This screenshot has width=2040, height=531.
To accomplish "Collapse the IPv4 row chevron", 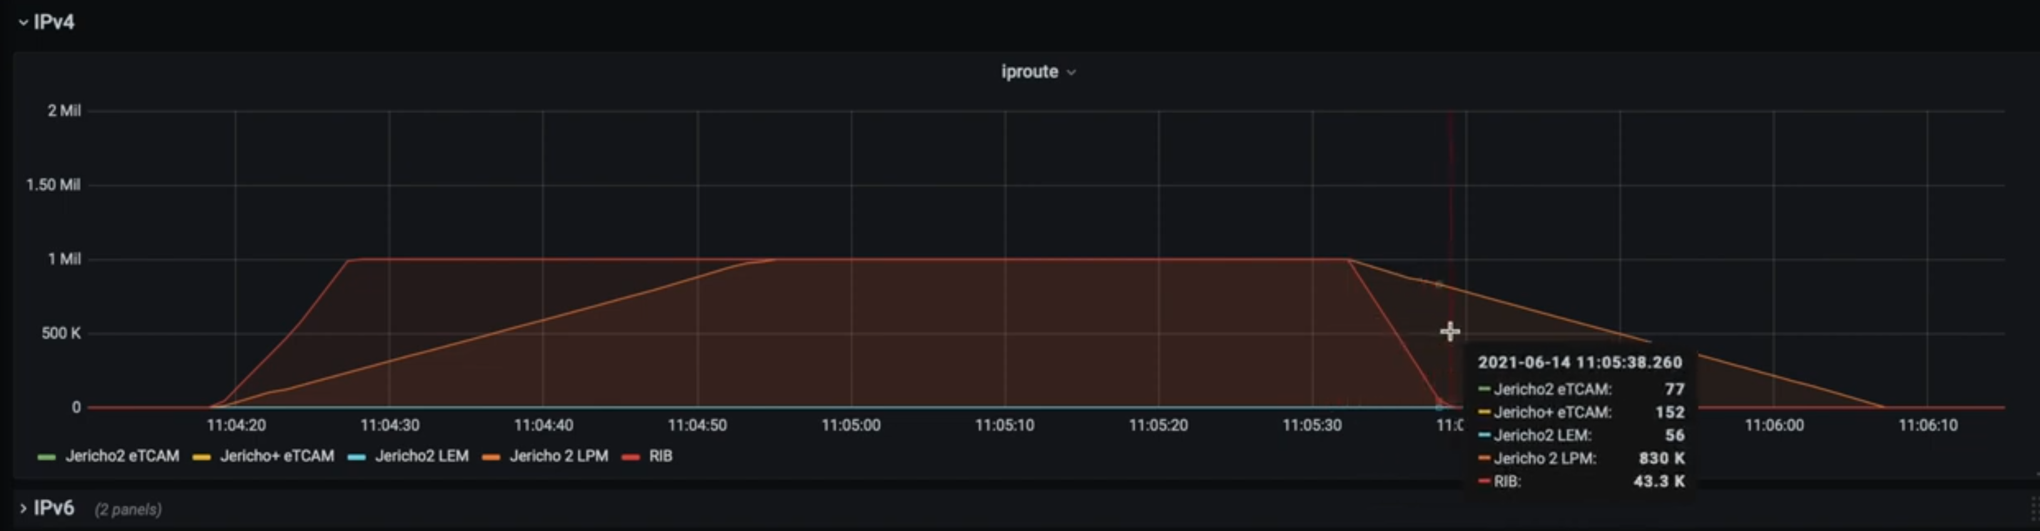I will (23, 23).
